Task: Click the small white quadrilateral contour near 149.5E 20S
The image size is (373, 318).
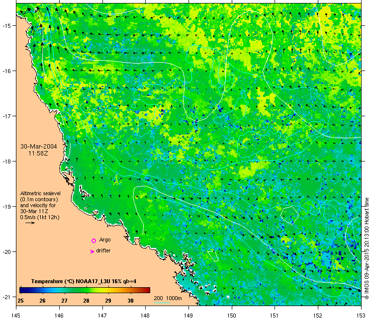Action: pos(213,256)
